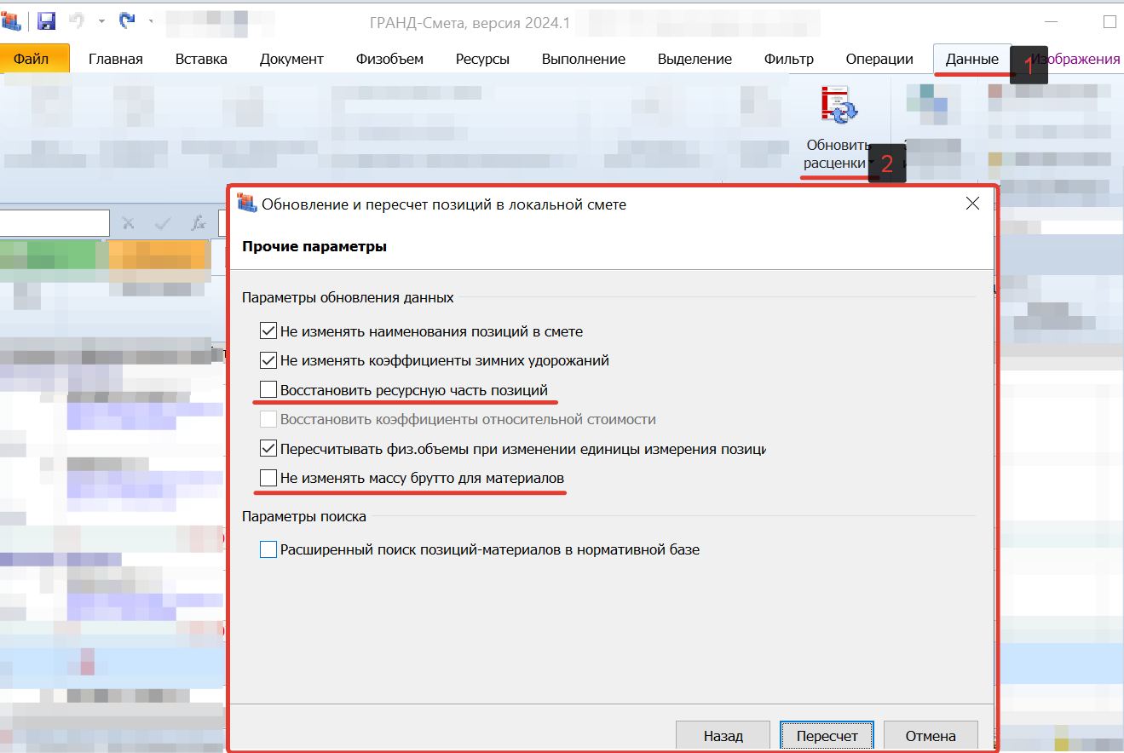Click the Назад button
1124x753 pixels.
click(x=723, y=736)
